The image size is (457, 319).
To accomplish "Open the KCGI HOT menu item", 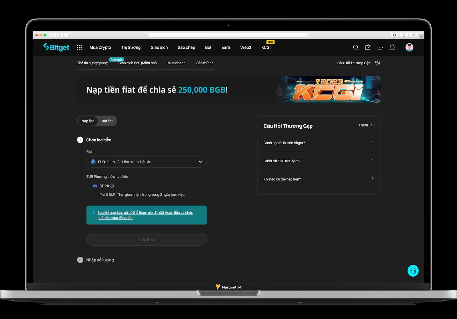I will point(266,47).
